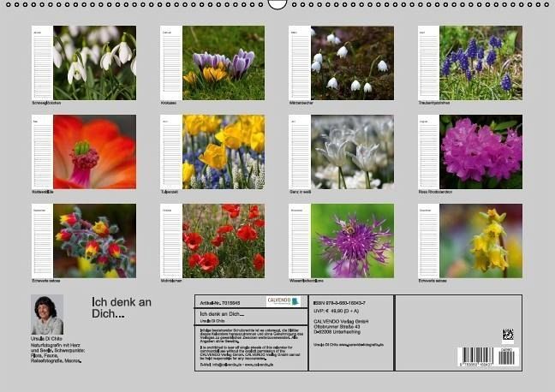Screen dimensions: 555x392
Task: Open the pink rhododendron photo
Action: tap(480, 151)
